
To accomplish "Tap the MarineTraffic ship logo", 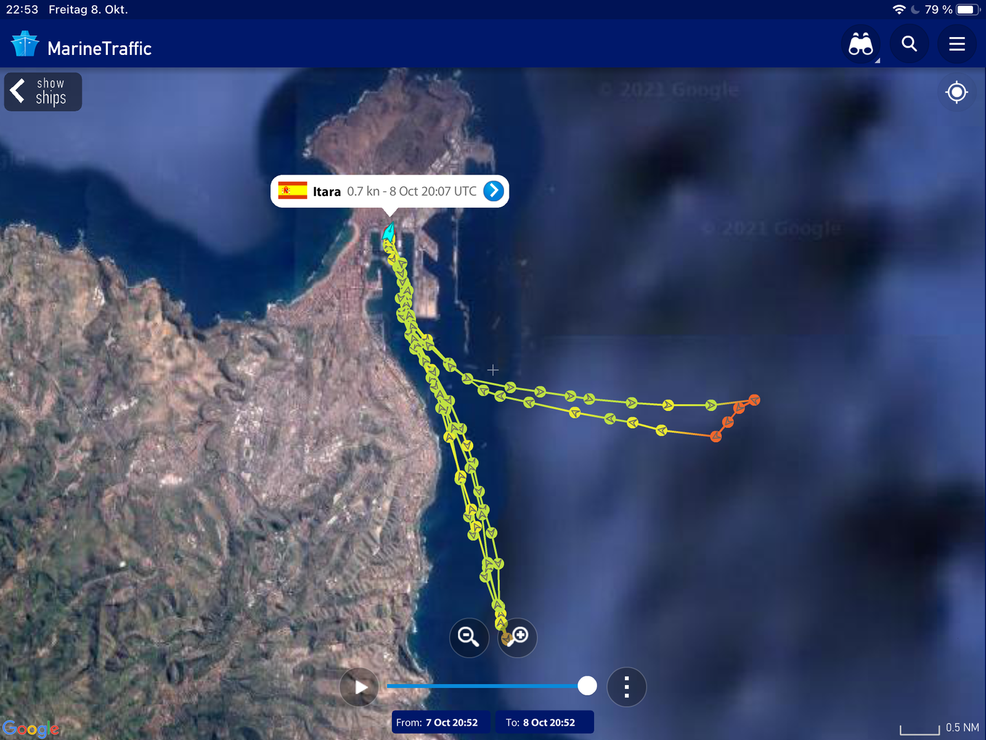I will click(x=25, y=44).
